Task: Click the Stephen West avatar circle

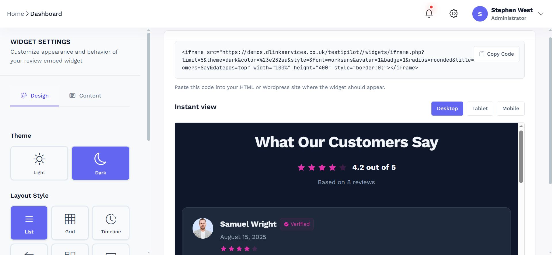Action: [480, 14]
